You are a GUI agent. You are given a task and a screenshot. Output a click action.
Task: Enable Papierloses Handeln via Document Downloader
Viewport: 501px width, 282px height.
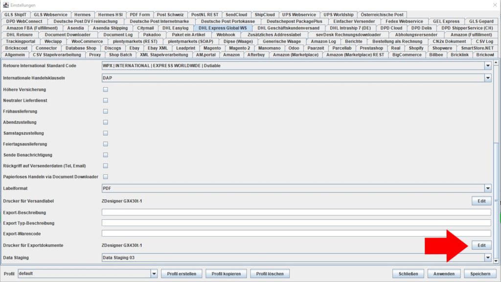(x=106, y=176)
